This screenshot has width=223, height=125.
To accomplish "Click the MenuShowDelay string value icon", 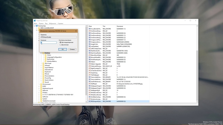I will [90, 55].
